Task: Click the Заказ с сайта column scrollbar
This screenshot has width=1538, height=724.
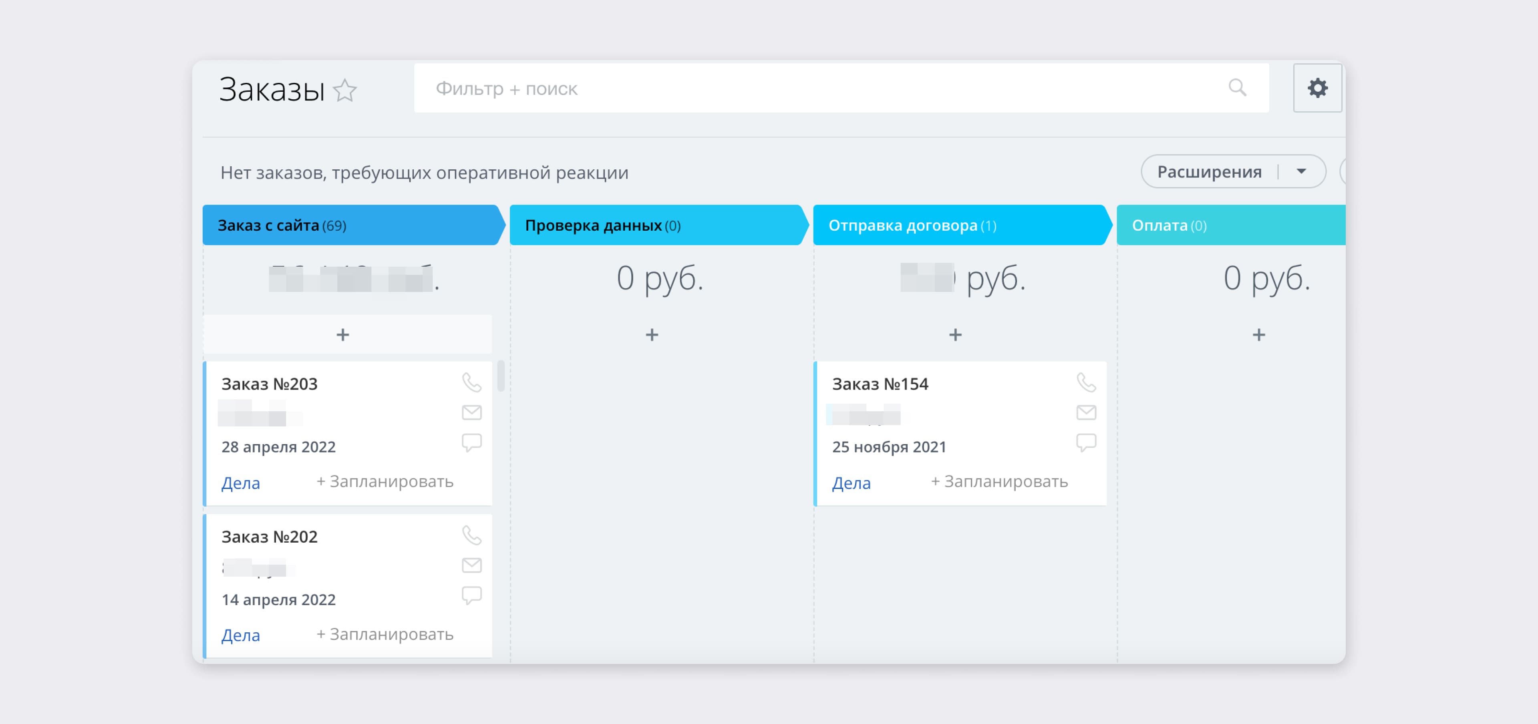Action: (x=501, y=376)
